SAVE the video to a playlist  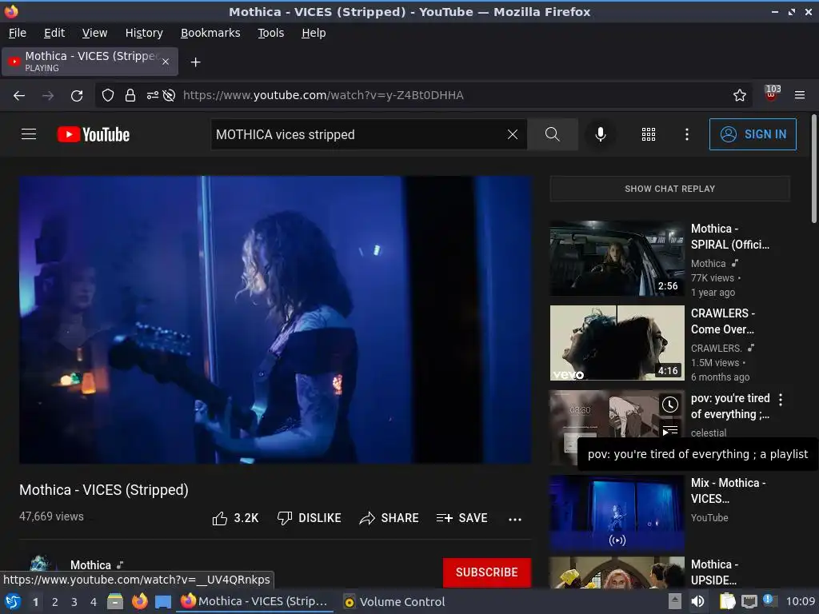[462, 518]
